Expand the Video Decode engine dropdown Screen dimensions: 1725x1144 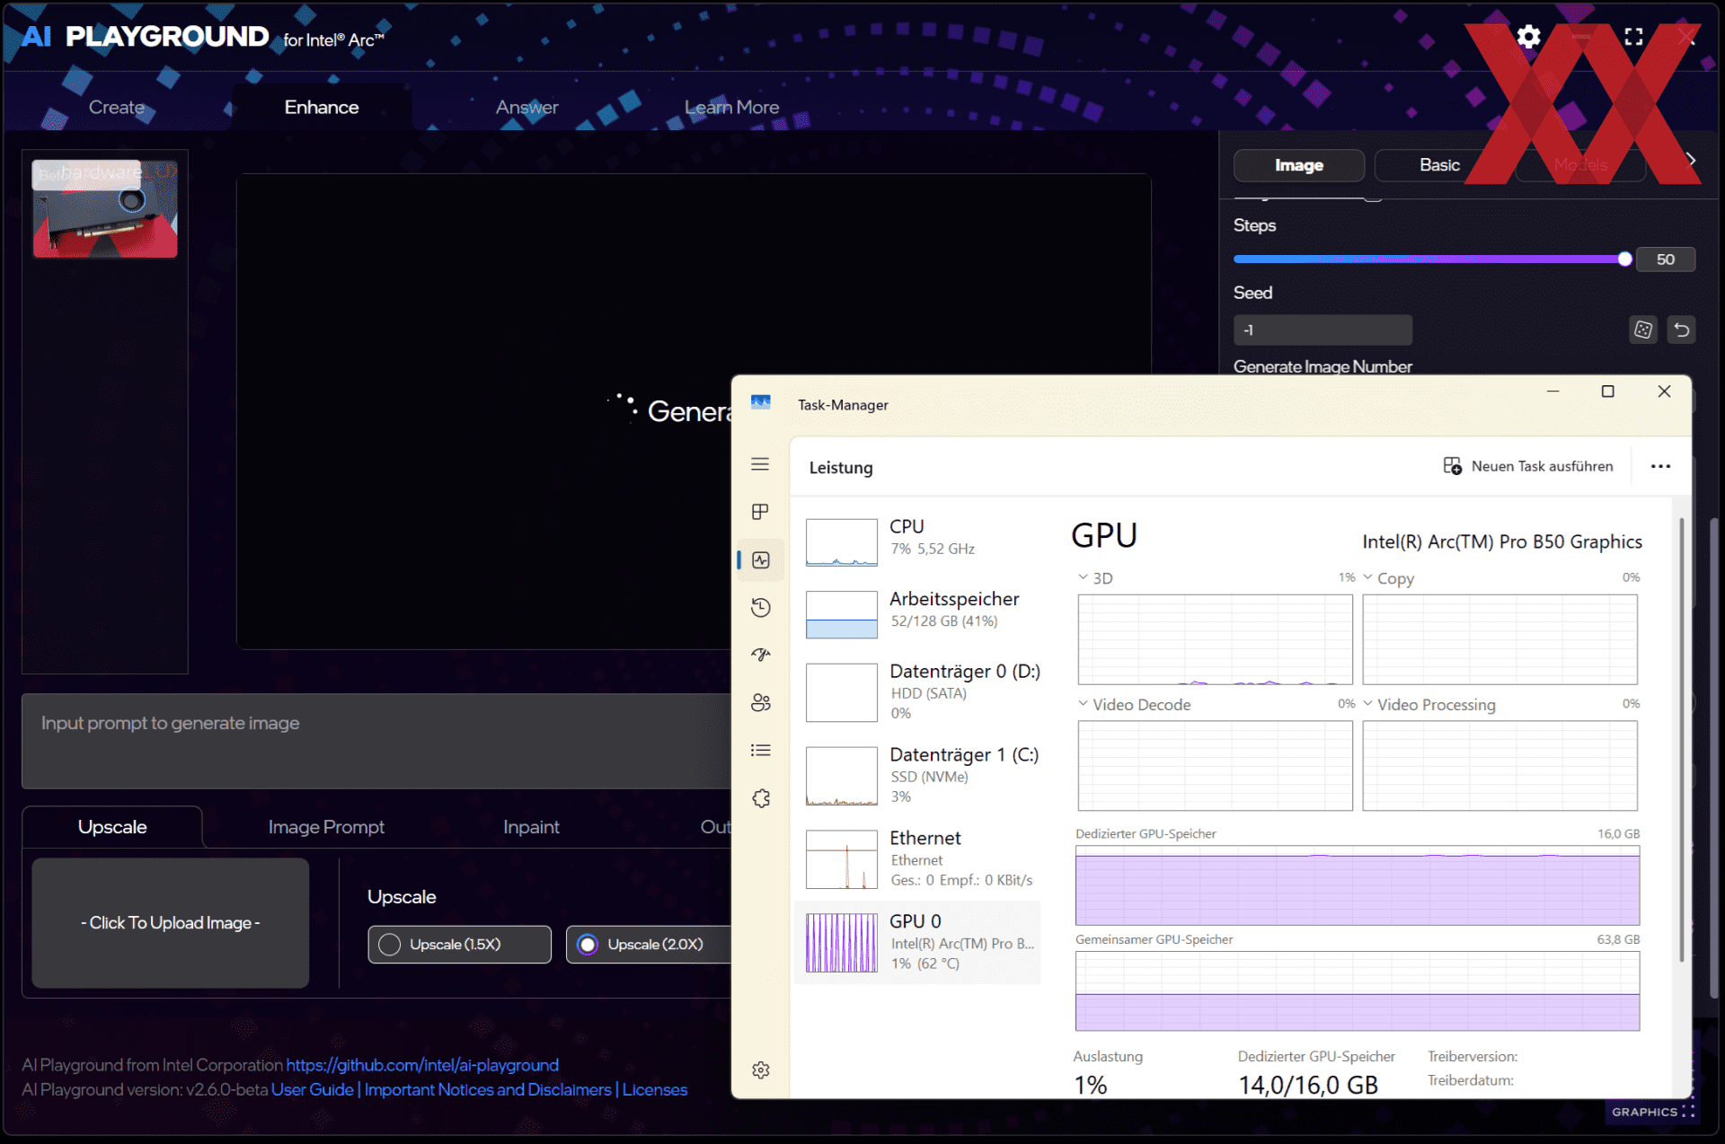pos(1083,704)
